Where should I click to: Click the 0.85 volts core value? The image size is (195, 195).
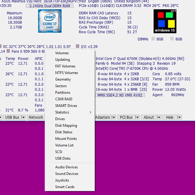[173, 74]
